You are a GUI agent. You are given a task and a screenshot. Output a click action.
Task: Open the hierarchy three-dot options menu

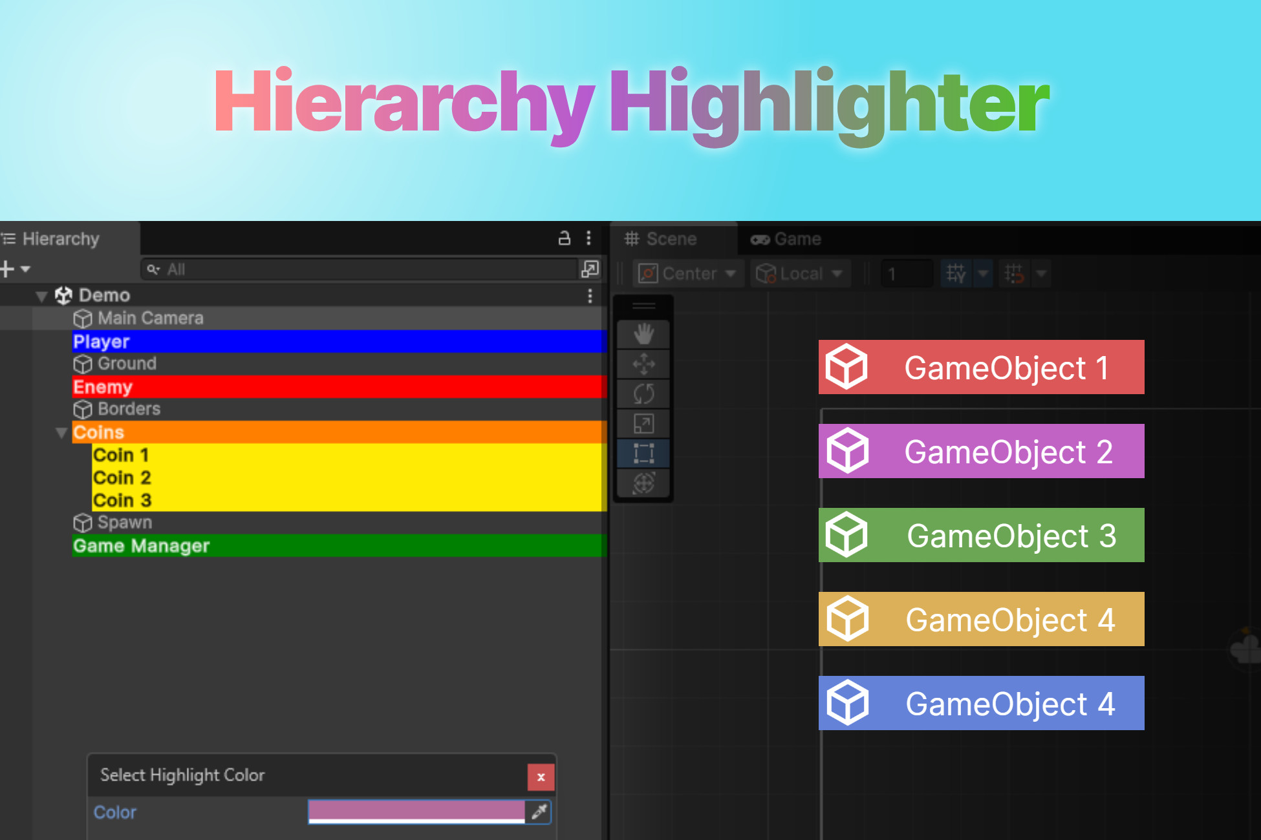click(x=588, y=238)
